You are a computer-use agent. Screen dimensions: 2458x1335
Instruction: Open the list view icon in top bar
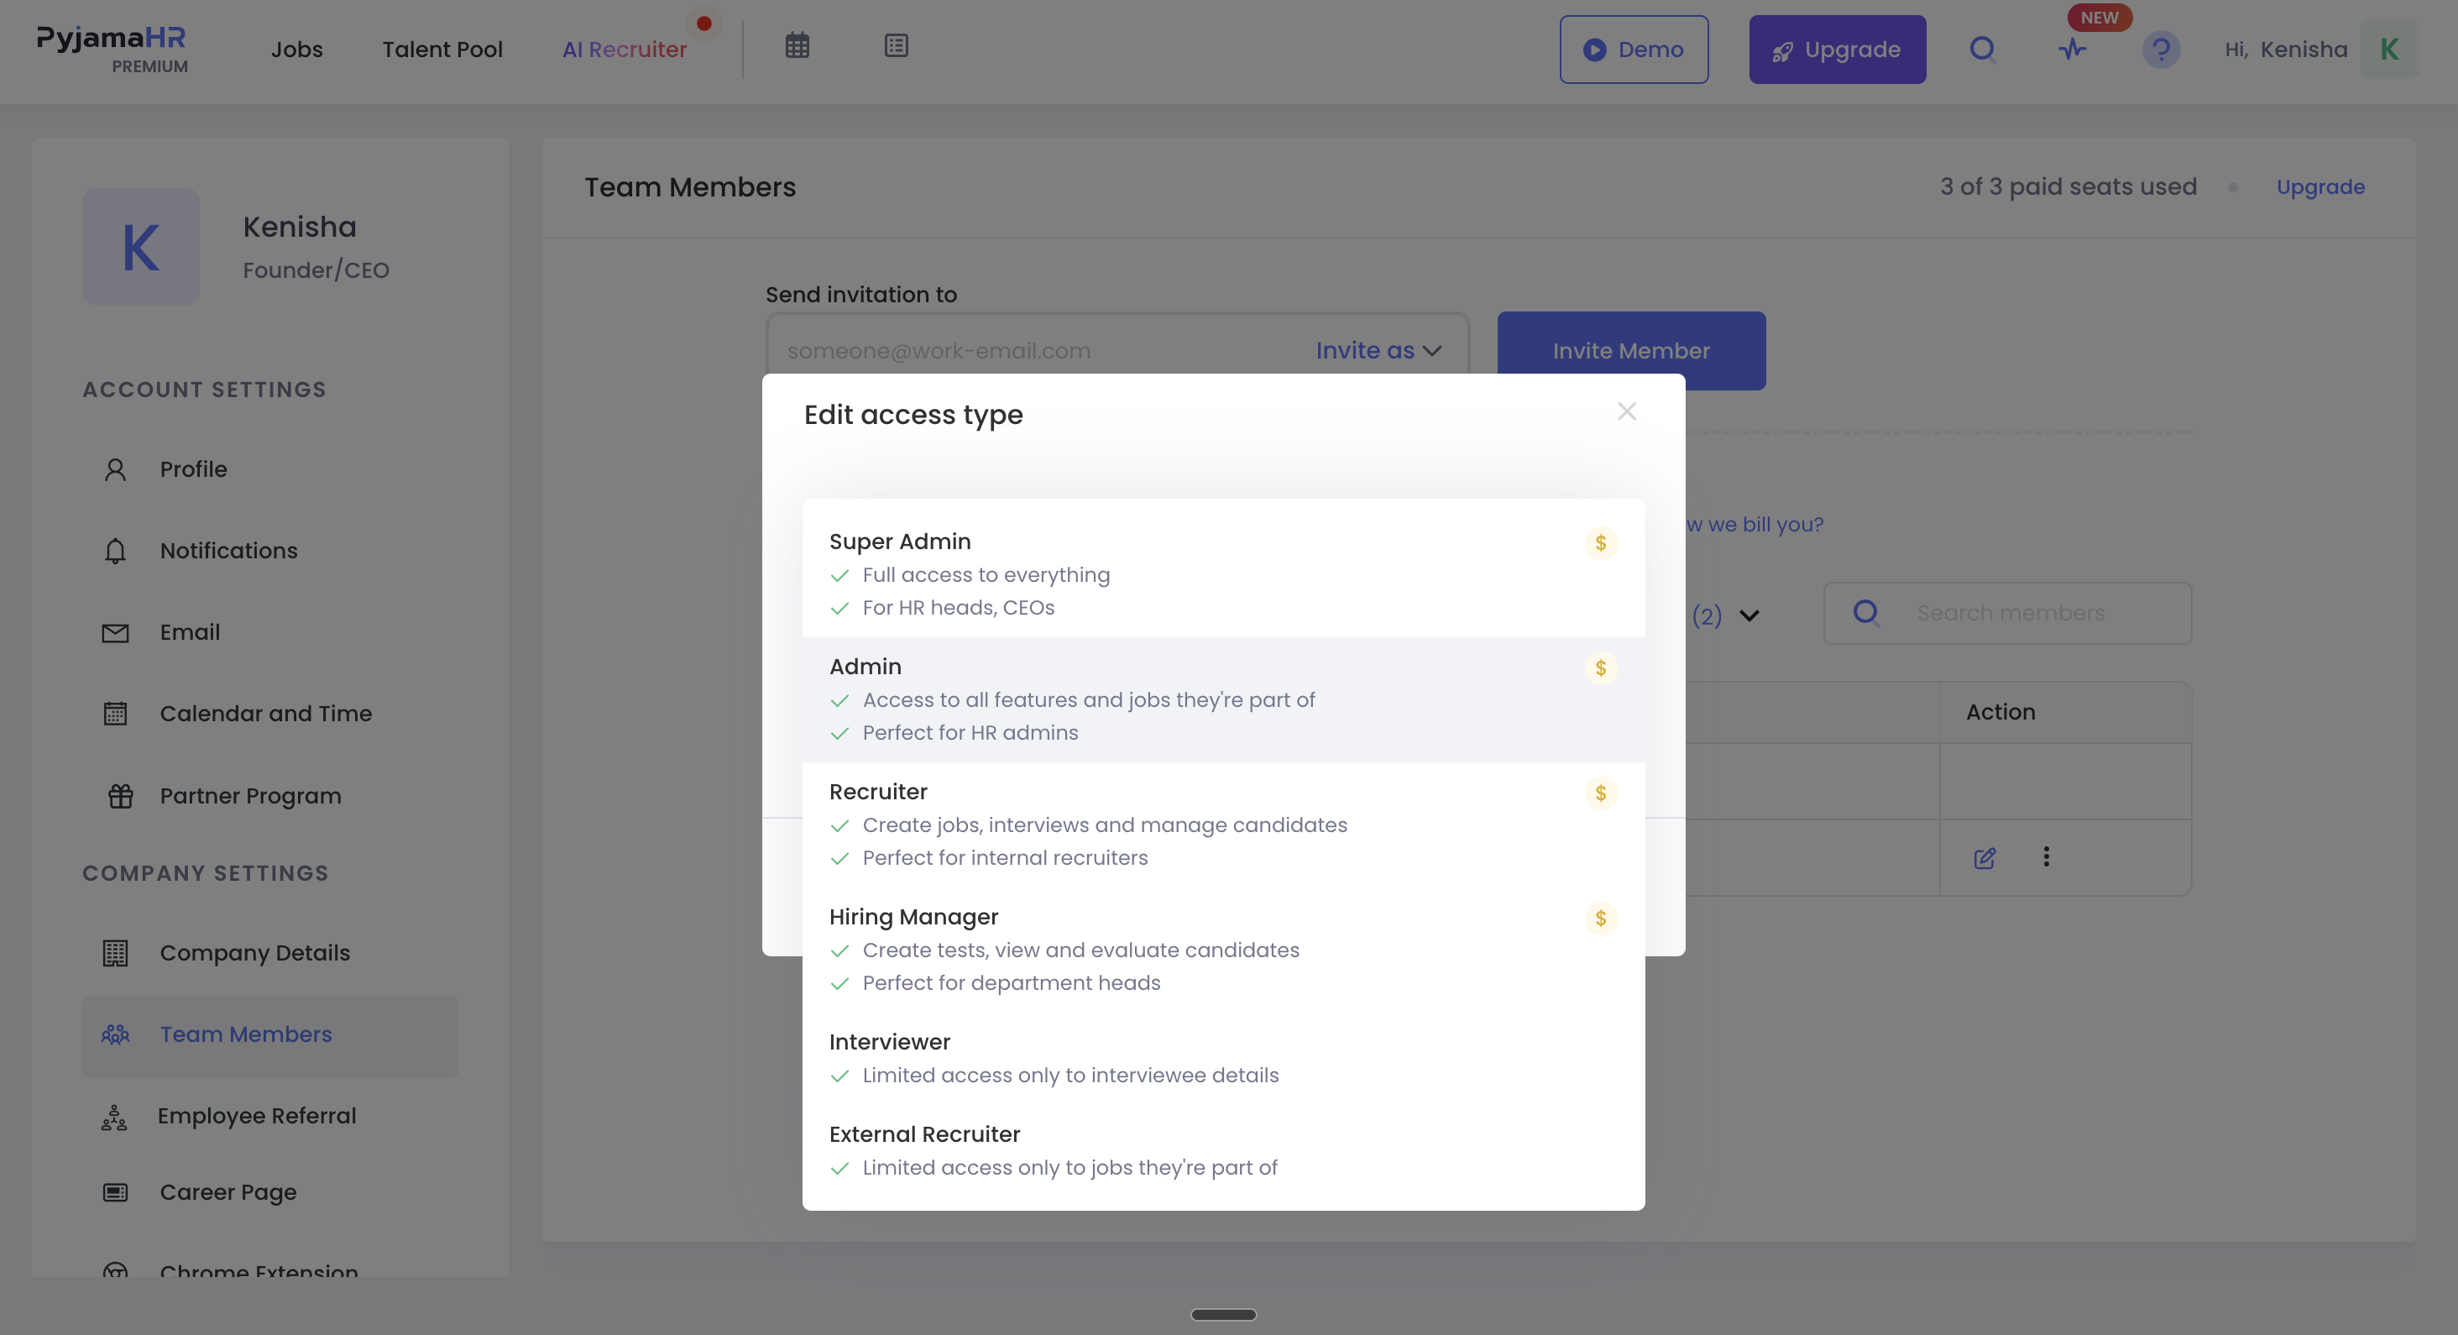pyautogui.click(x=896, y=46)
